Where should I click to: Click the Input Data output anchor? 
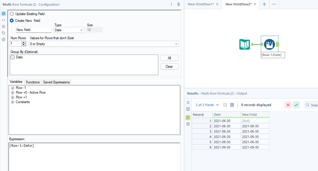(x=252, y=44)
